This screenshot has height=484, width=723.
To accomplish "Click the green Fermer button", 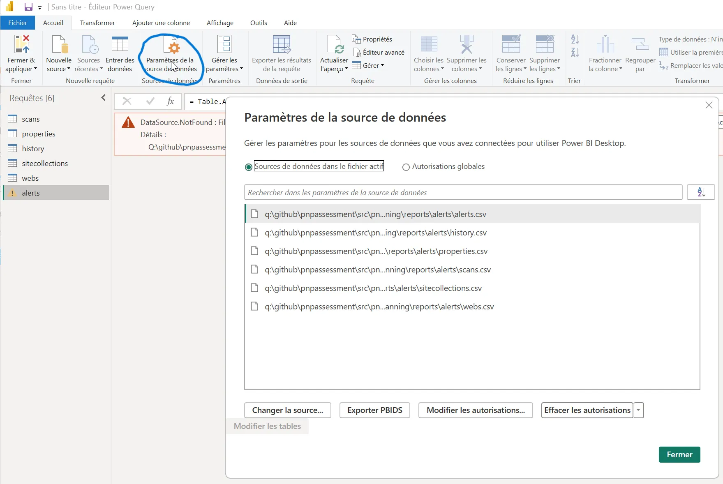I will coord(679,454).
